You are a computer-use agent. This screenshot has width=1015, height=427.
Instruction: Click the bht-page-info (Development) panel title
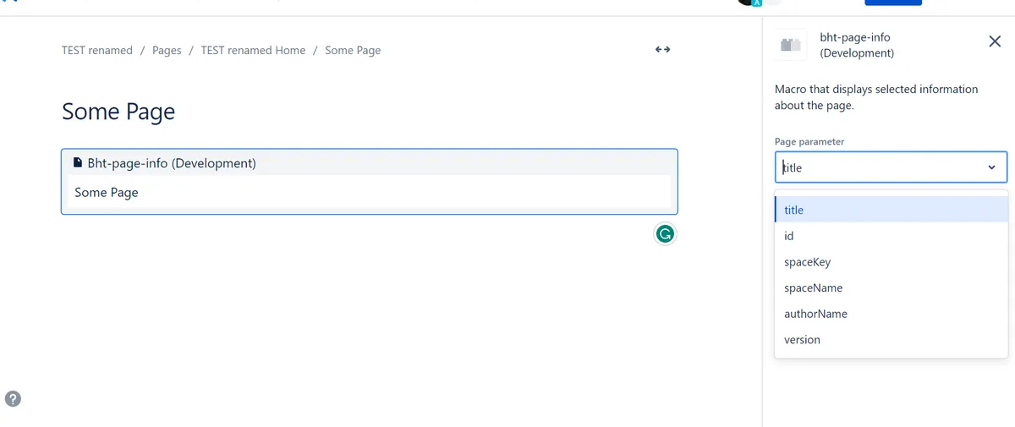click(857, 45)
